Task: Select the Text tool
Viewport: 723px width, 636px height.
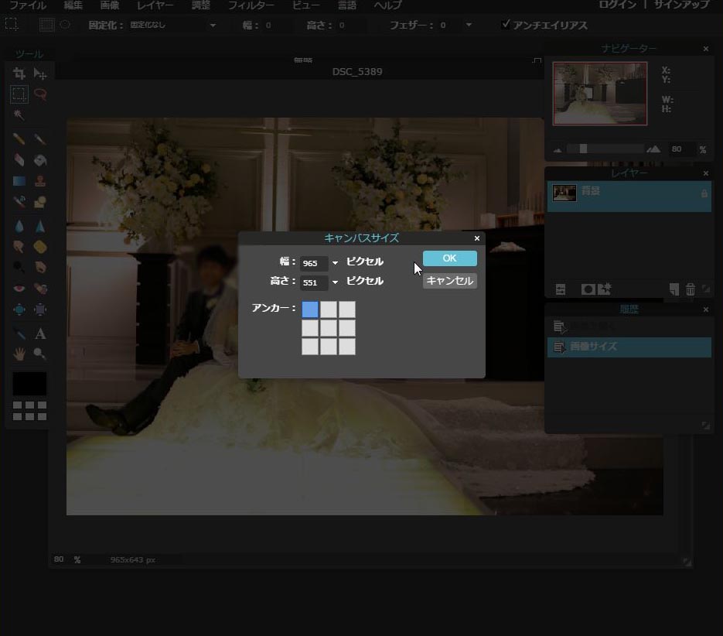Action: pos(40,333)
